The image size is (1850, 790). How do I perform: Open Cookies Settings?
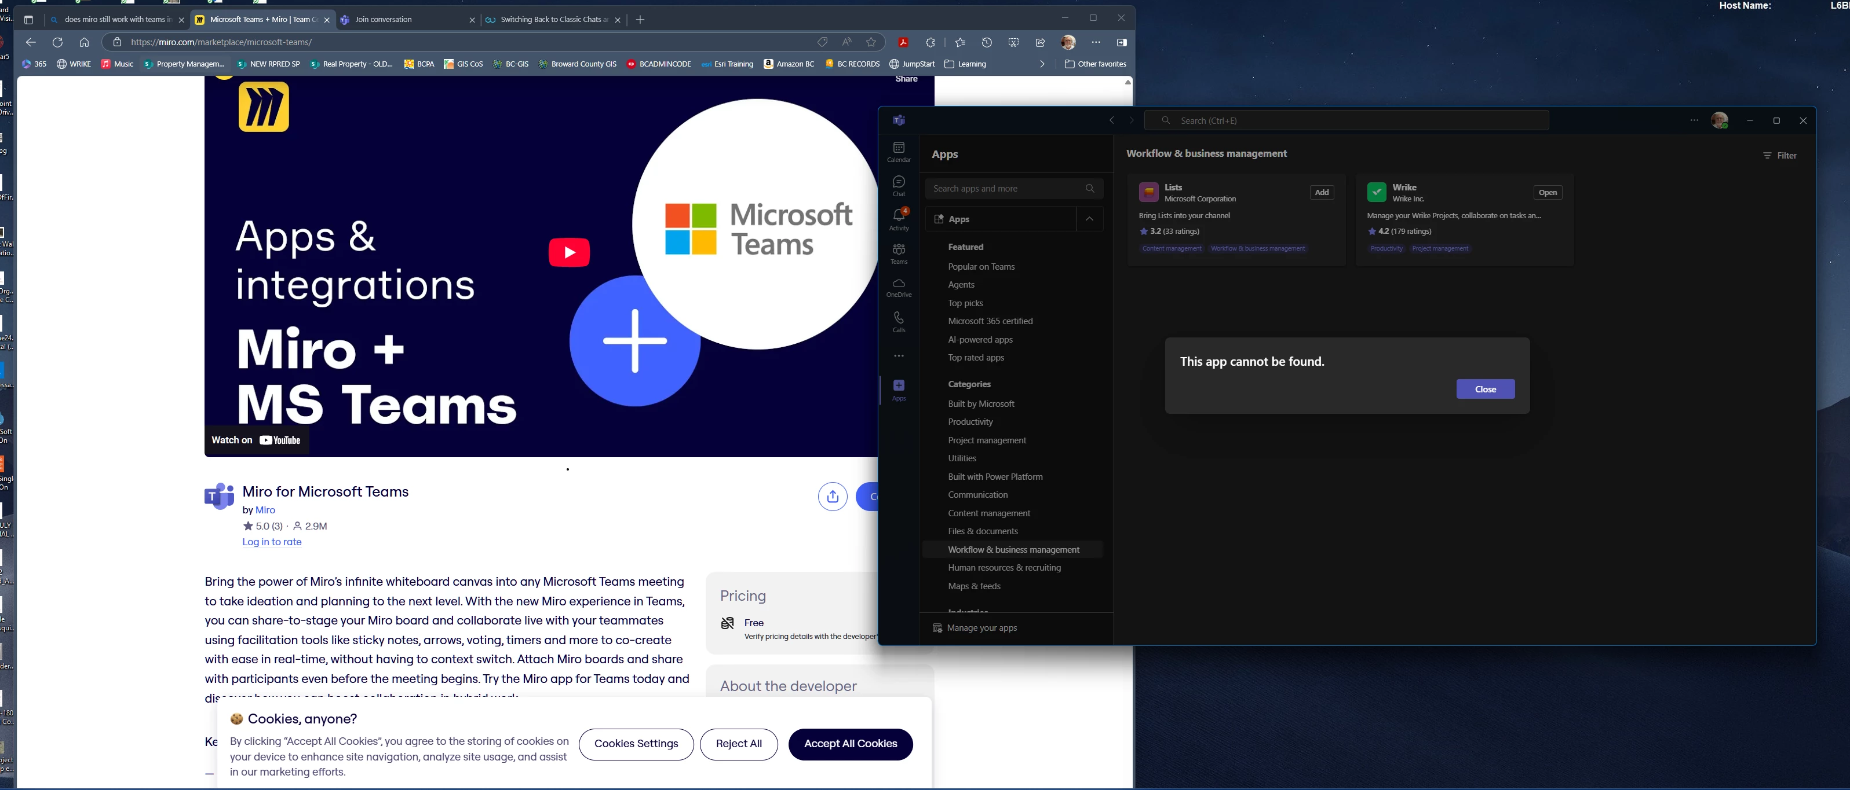(636, 744)
